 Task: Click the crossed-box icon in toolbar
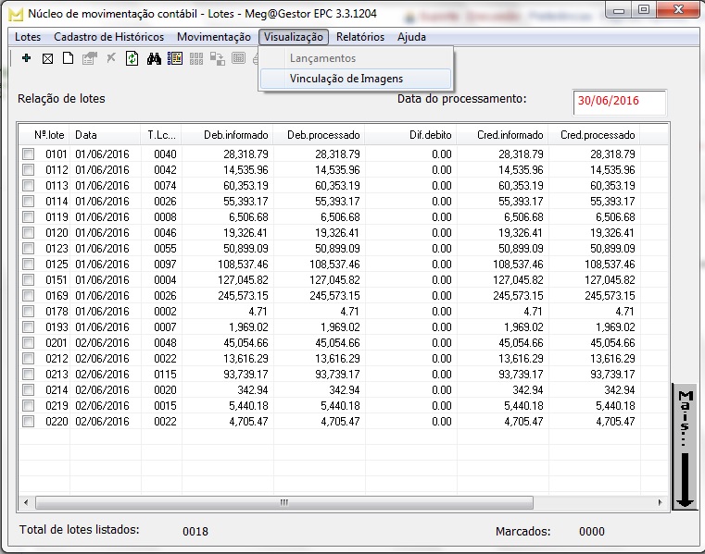(47, 58)
